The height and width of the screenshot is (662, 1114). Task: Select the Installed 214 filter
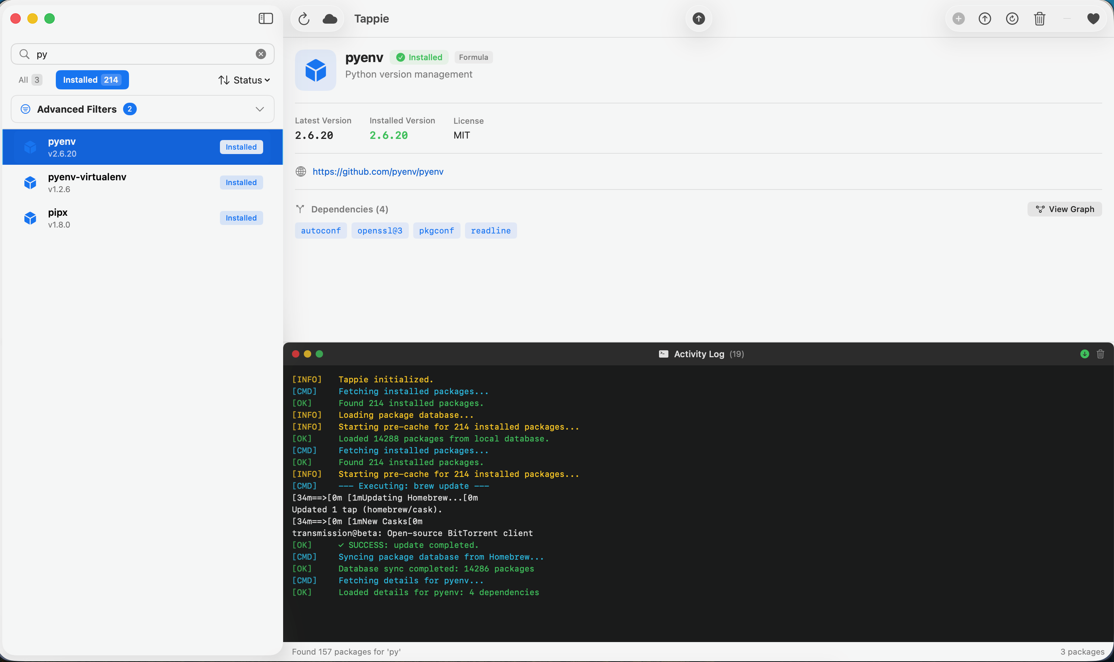(92, 79)
